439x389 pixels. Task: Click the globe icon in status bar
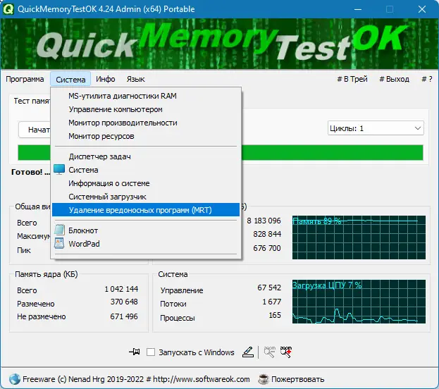[14, 379]
